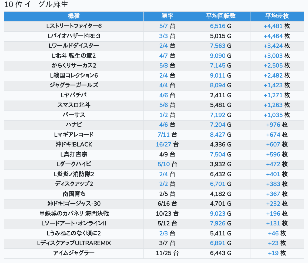Click the 沖ドキ!BLACK machine name
The width and height of the screenshot is (308, 263).
pyautogui.click(x=74, y=144)
